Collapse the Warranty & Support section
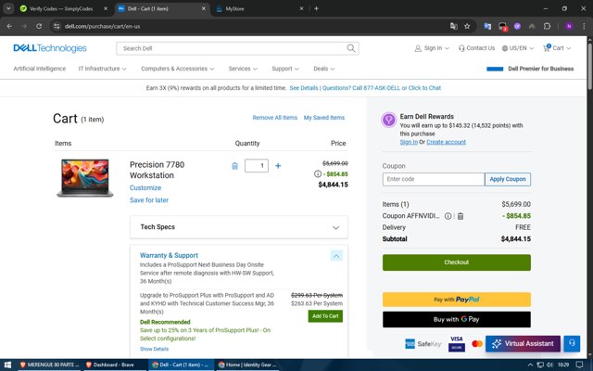This screenshot has width=593, height=371. point(336,256)
